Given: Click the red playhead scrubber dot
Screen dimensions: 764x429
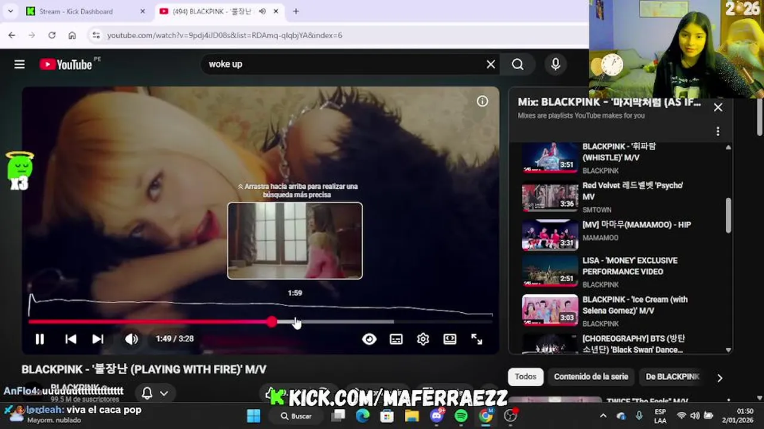Looking at the screenshot, I should [272, 322].
